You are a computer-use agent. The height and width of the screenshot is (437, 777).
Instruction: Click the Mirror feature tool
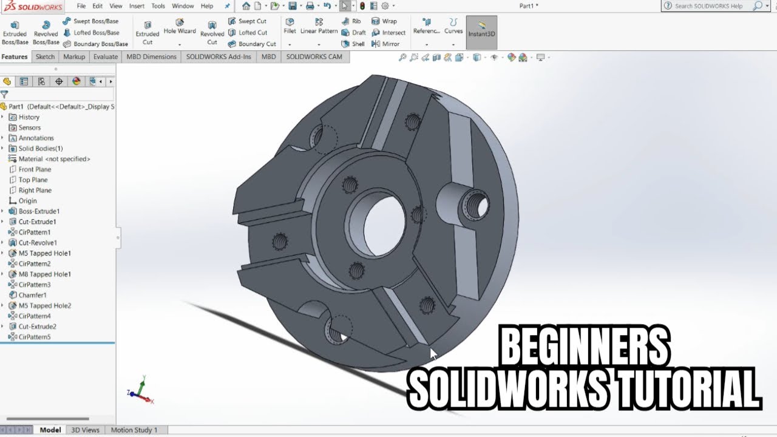tap(385, 44)
